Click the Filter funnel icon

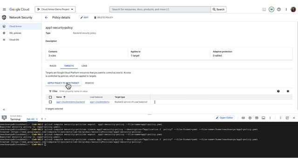[x=50, y=91]
